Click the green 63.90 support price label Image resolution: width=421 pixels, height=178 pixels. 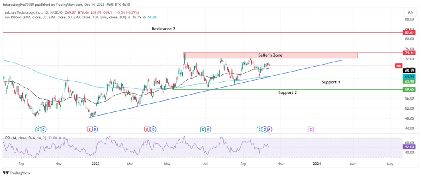[x=409, y=81]
